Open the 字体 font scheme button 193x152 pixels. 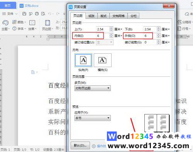coord(19,29)
